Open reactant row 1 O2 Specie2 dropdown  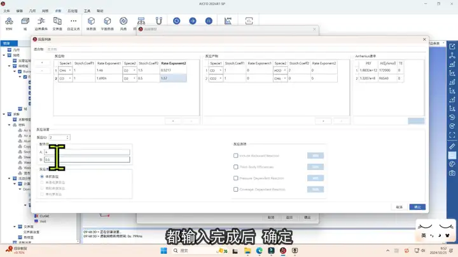130,70
